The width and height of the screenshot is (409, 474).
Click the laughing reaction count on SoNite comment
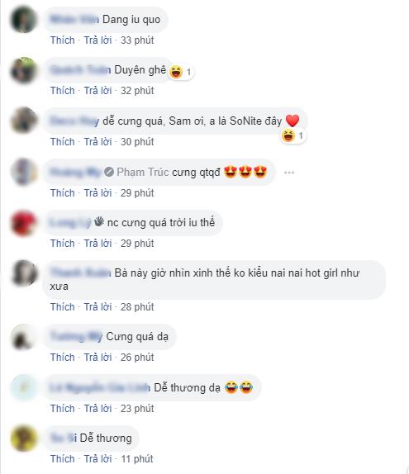(x=301, y=135)
